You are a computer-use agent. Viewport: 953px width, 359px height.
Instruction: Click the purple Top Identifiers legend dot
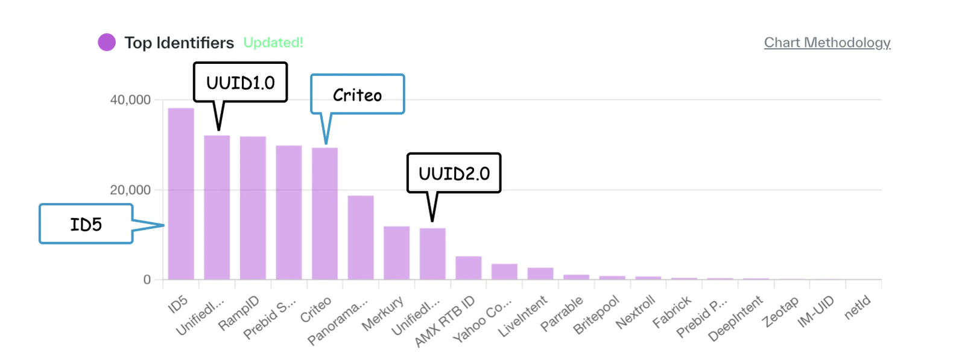coord(107,42)
